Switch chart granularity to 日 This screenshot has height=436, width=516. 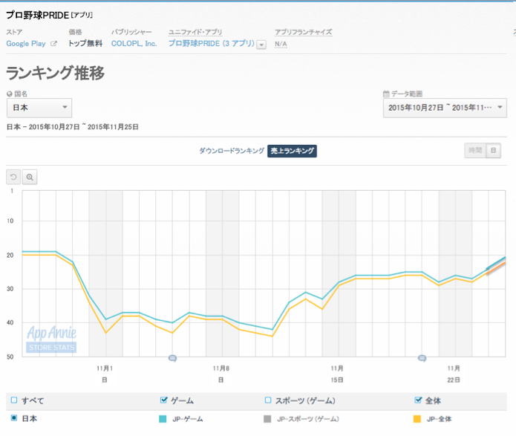pyautogui.click(x=493, y=151)
